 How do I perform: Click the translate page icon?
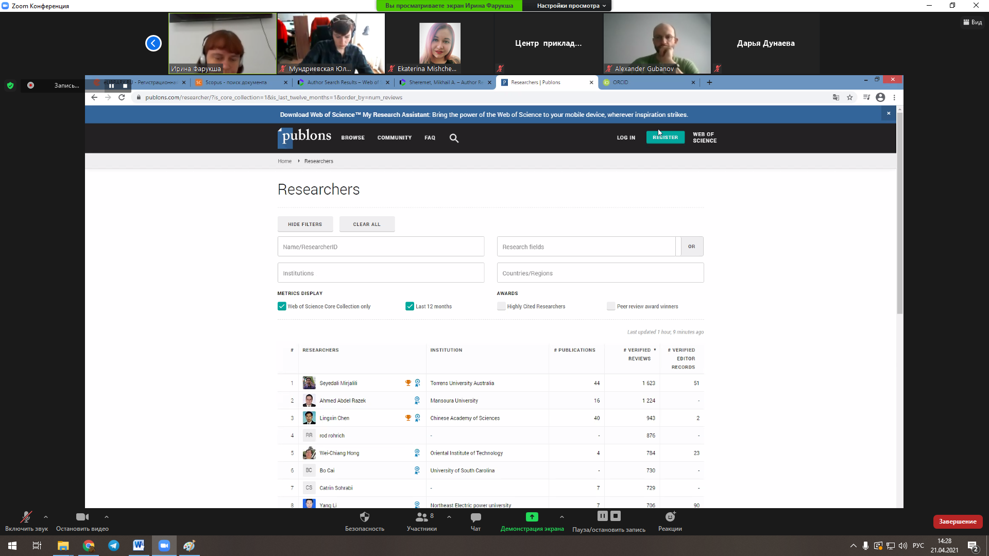coord(836,97)
